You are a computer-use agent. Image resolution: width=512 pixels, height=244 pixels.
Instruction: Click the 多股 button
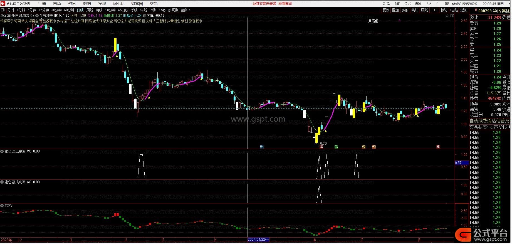point(405,10)
